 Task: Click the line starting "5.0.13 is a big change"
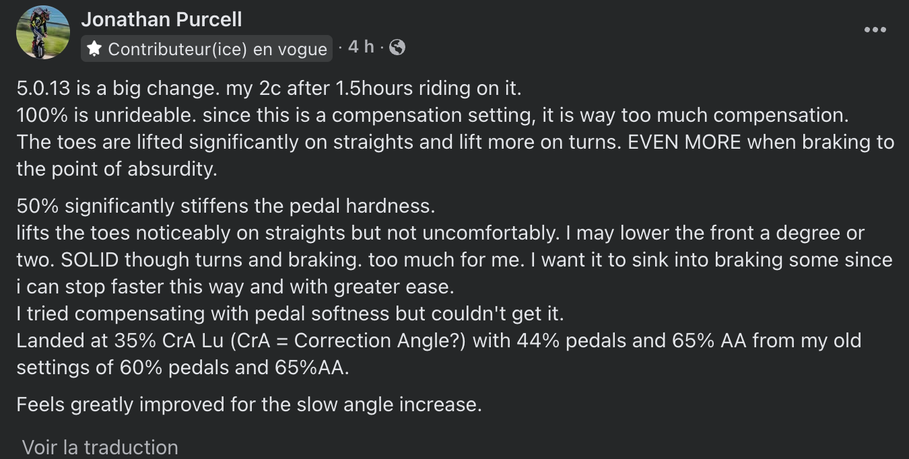click(269, 87)
